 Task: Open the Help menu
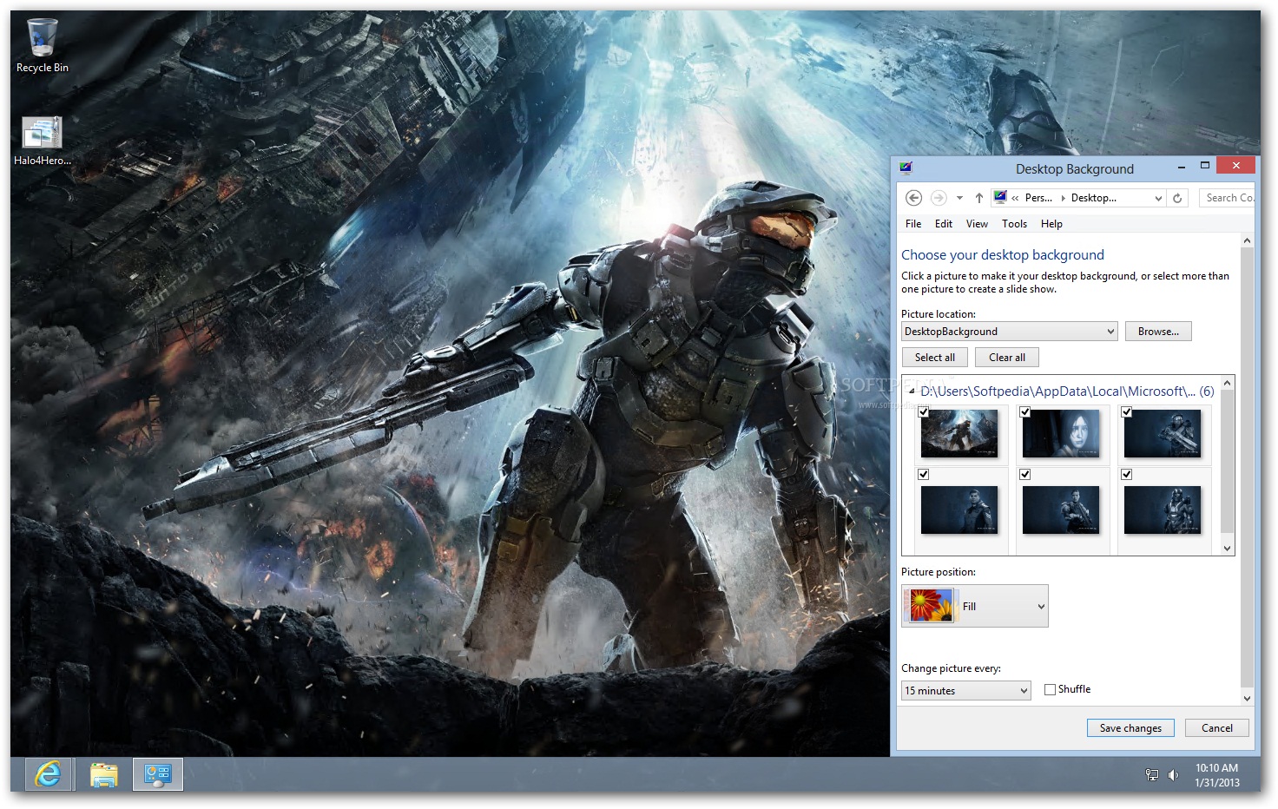(1051, 224)
